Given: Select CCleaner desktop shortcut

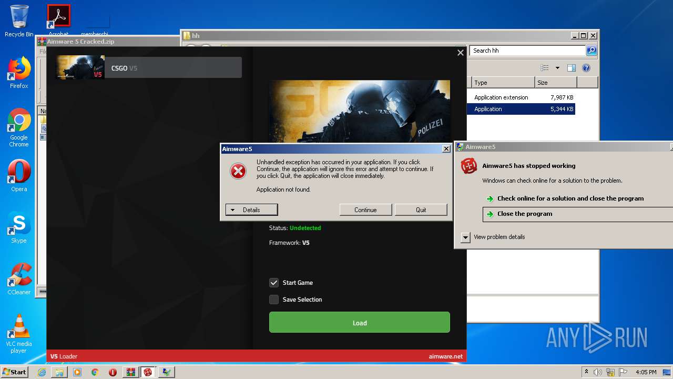Looking at the screenshot, I should [19, 279].
